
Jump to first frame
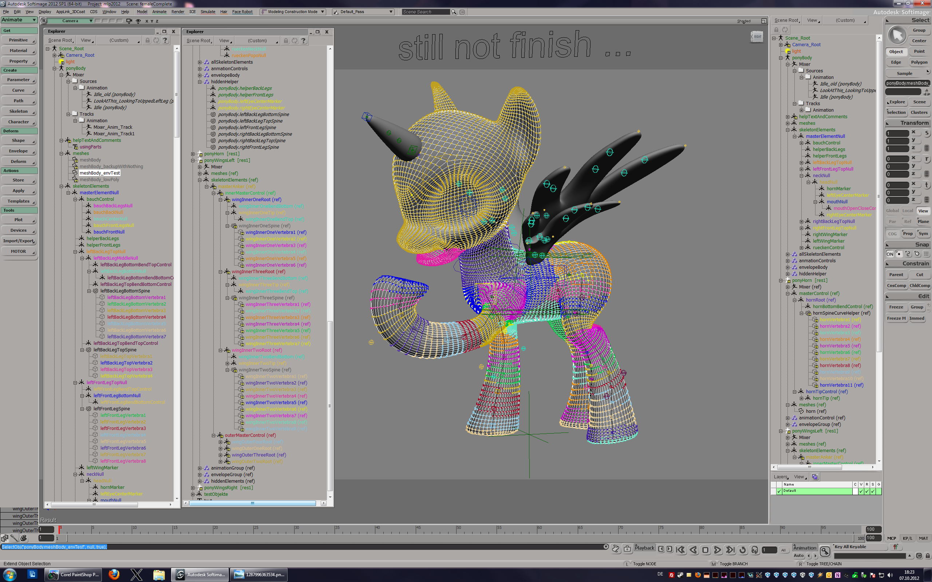pos(680,550)
